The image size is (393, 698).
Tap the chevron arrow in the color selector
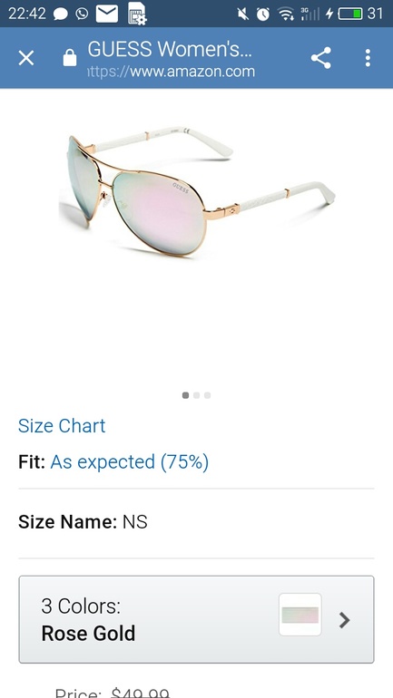[x=344, y=620]
